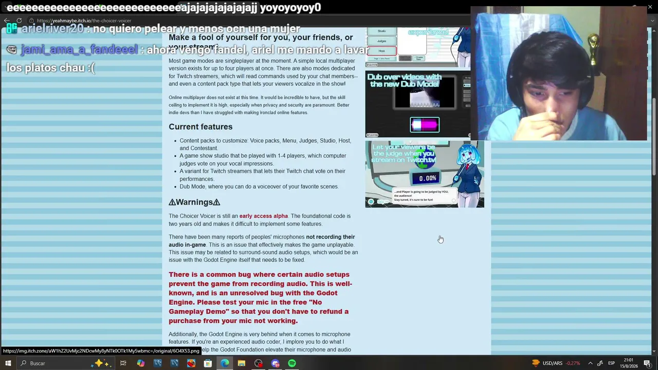Click the 'jaml_ama_a_fandeeel' chat username overlay
Viewport: 658px width, 370px height.
[x=80, y=50]
